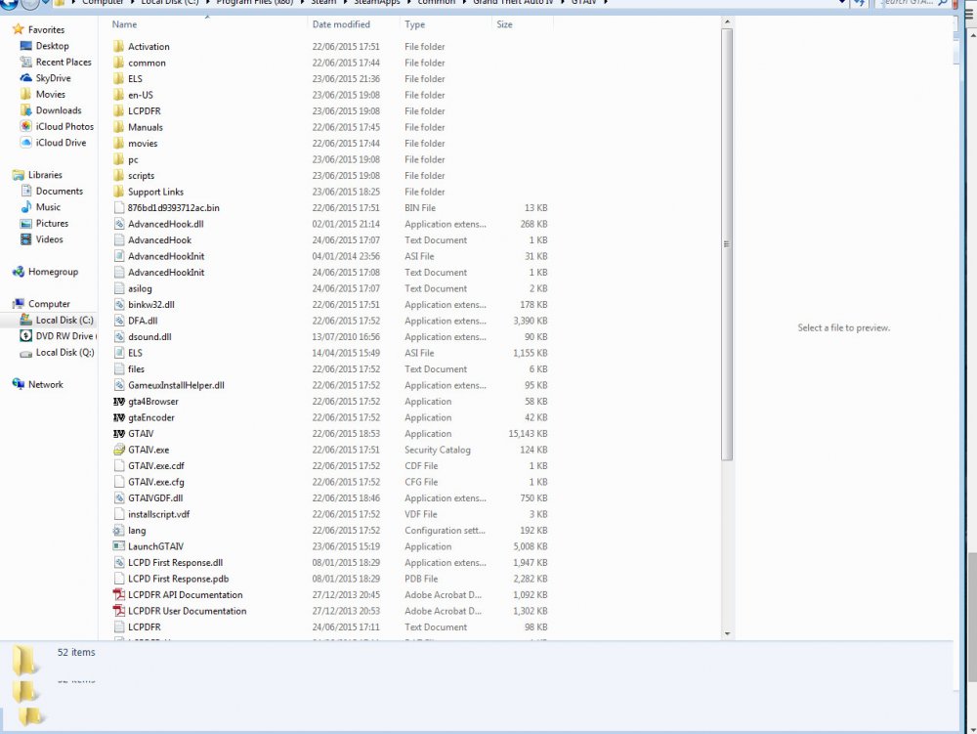Select Pictures library
The width and height of the screenshot is (977, 734).
pyautogui.click(x=52, y=223)
